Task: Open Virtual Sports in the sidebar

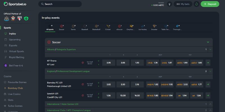Action: pos(17,51)
